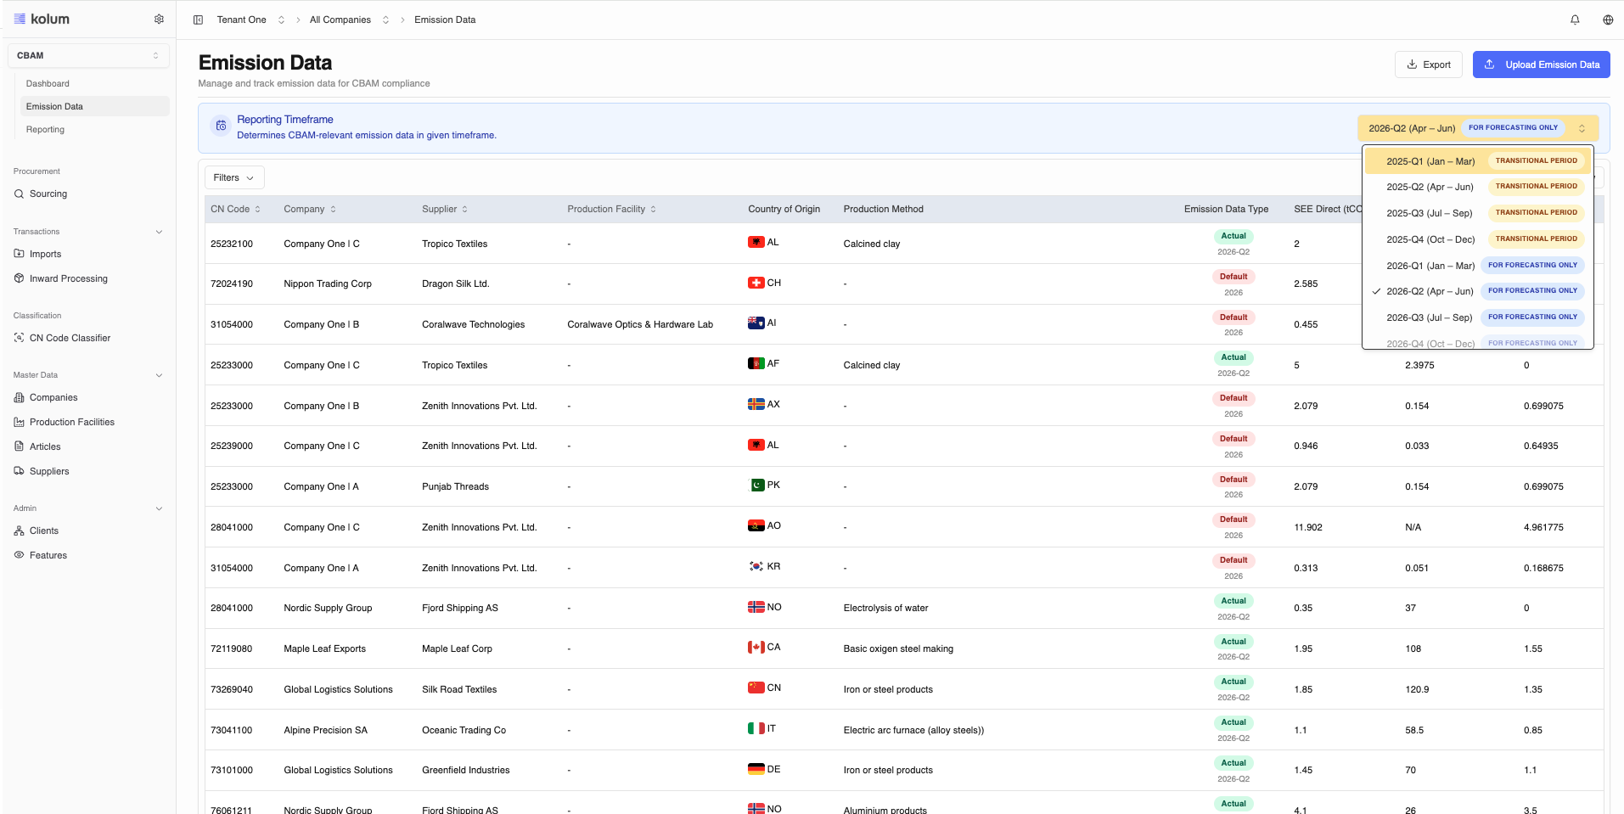Click the kolum logo icon
Image resolution: width=1624 pixels, height=814 pixels.
pyautogui.click(x=20, y=19)
